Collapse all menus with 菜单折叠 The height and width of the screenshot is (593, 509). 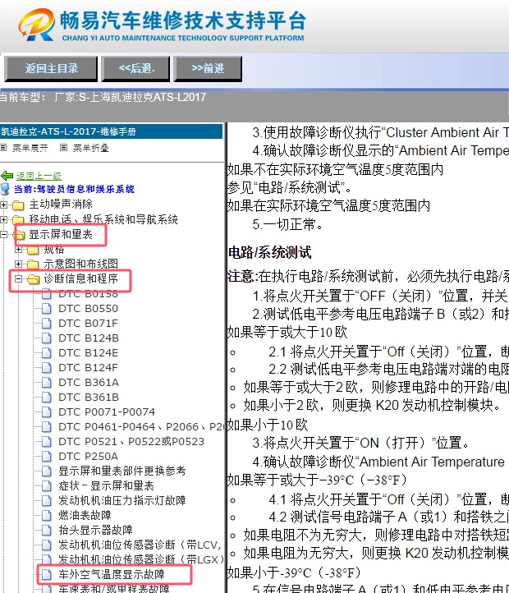tap(90, 148)
